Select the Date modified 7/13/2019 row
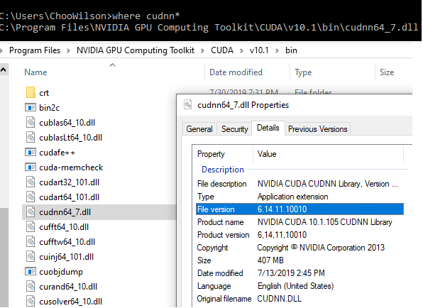Screen dimensions: 423x308 click(x=300, y=273)
